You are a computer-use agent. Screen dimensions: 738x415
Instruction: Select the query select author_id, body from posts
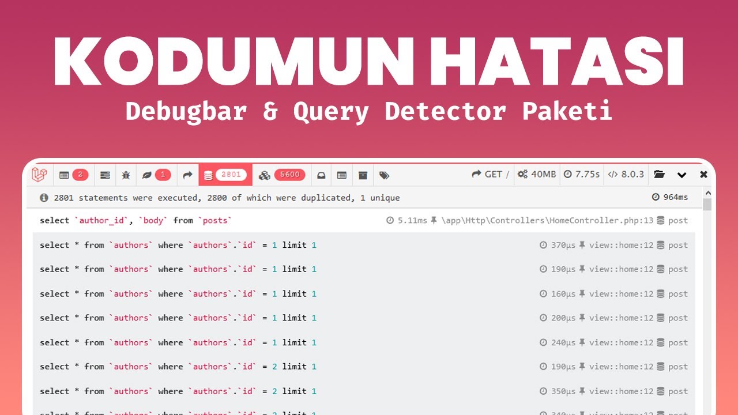[364, 221]
